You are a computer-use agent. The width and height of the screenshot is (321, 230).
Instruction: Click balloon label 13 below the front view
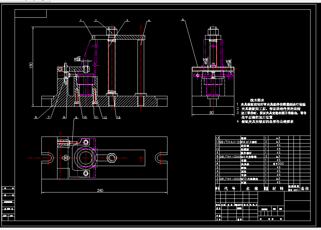coord(118,117)
